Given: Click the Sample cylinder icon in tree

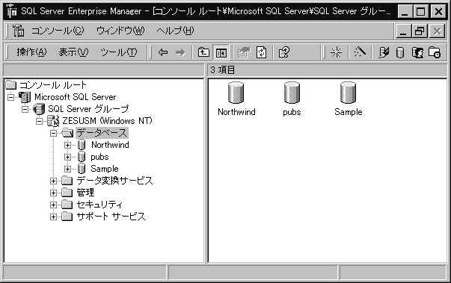Looking at the screenshot, I should click(82, 169).
